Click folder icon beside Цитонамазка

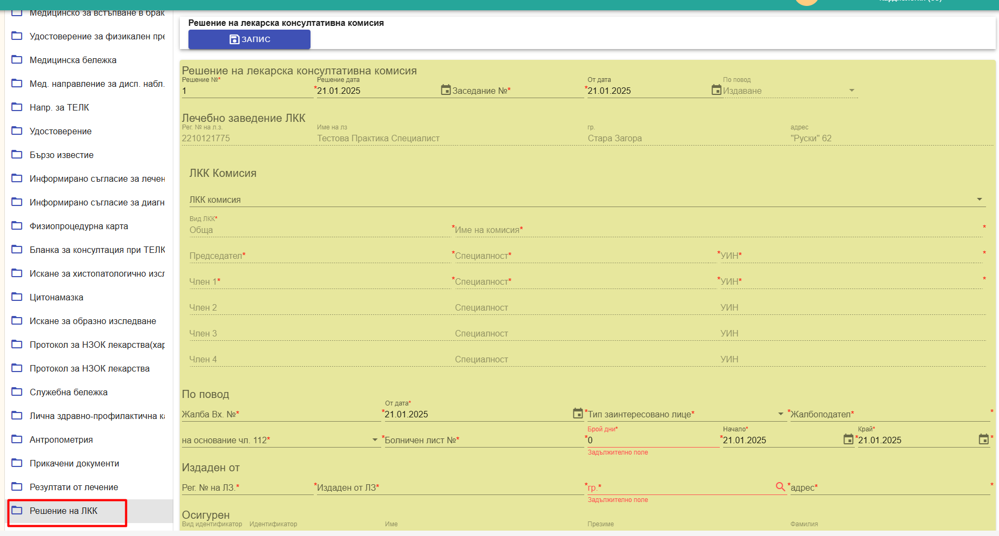tap(17, 297)
